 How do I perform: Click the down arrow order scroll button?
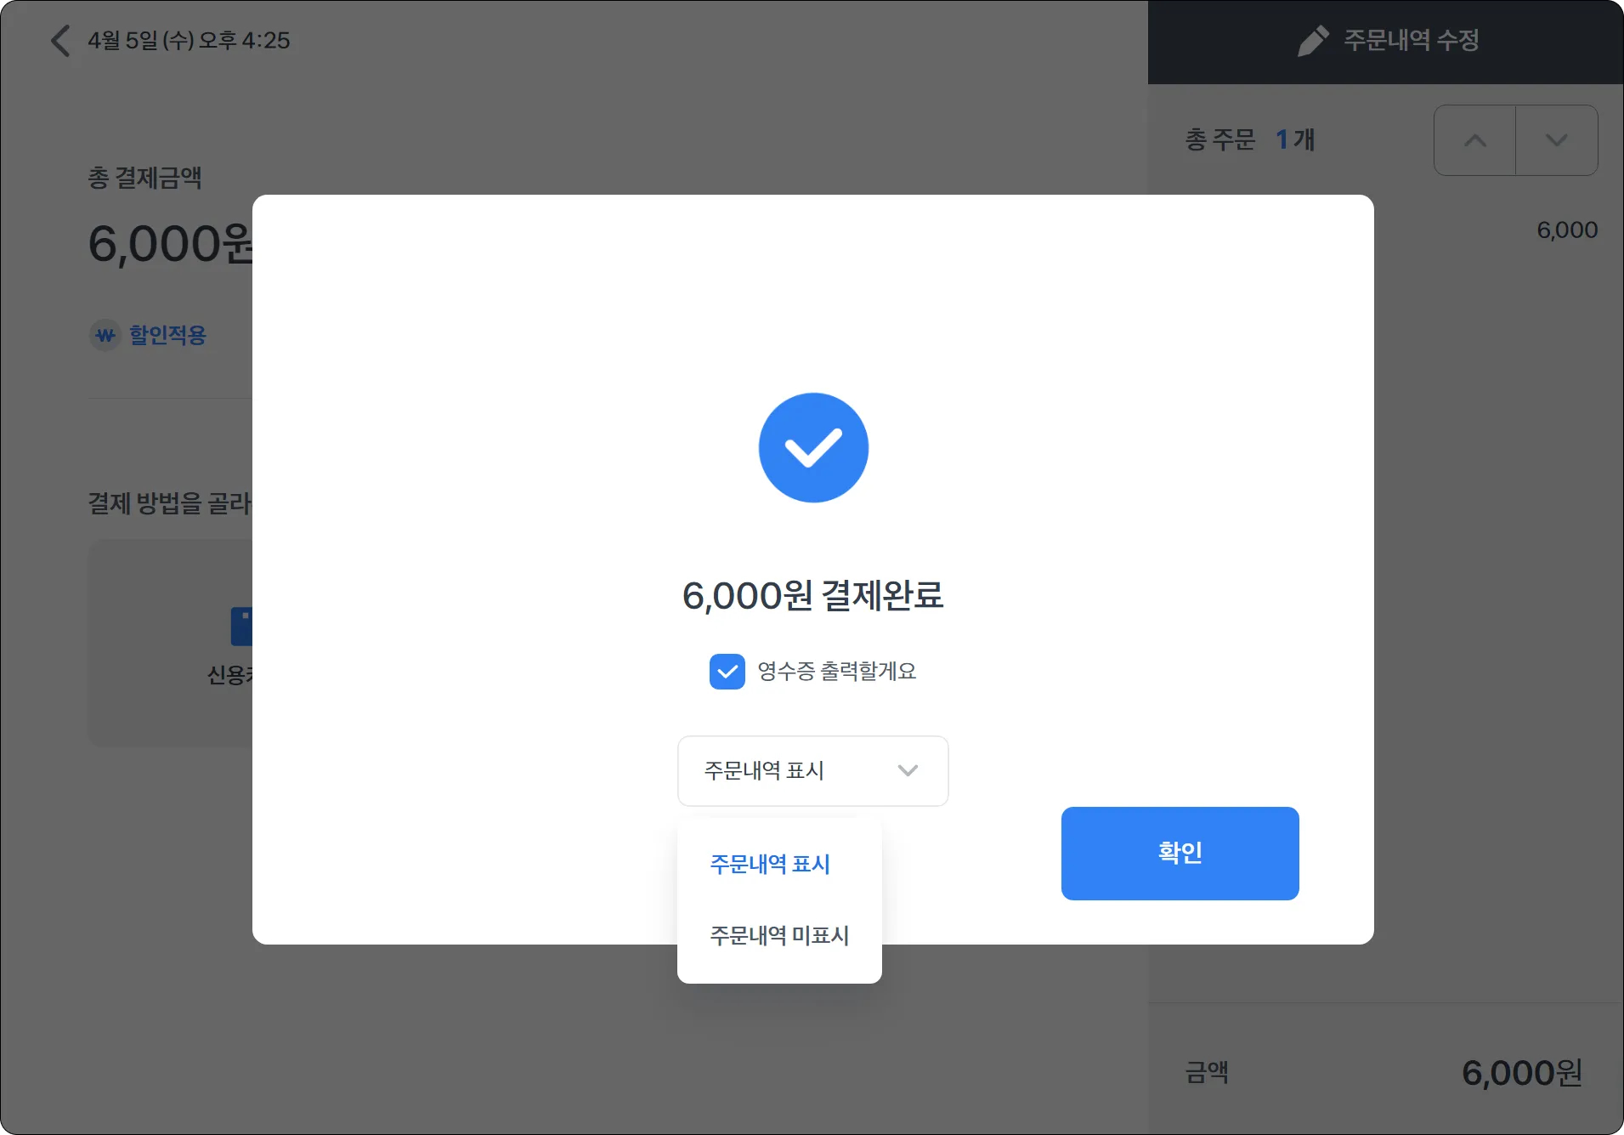pyautogui.click(x=1557, y=140)
